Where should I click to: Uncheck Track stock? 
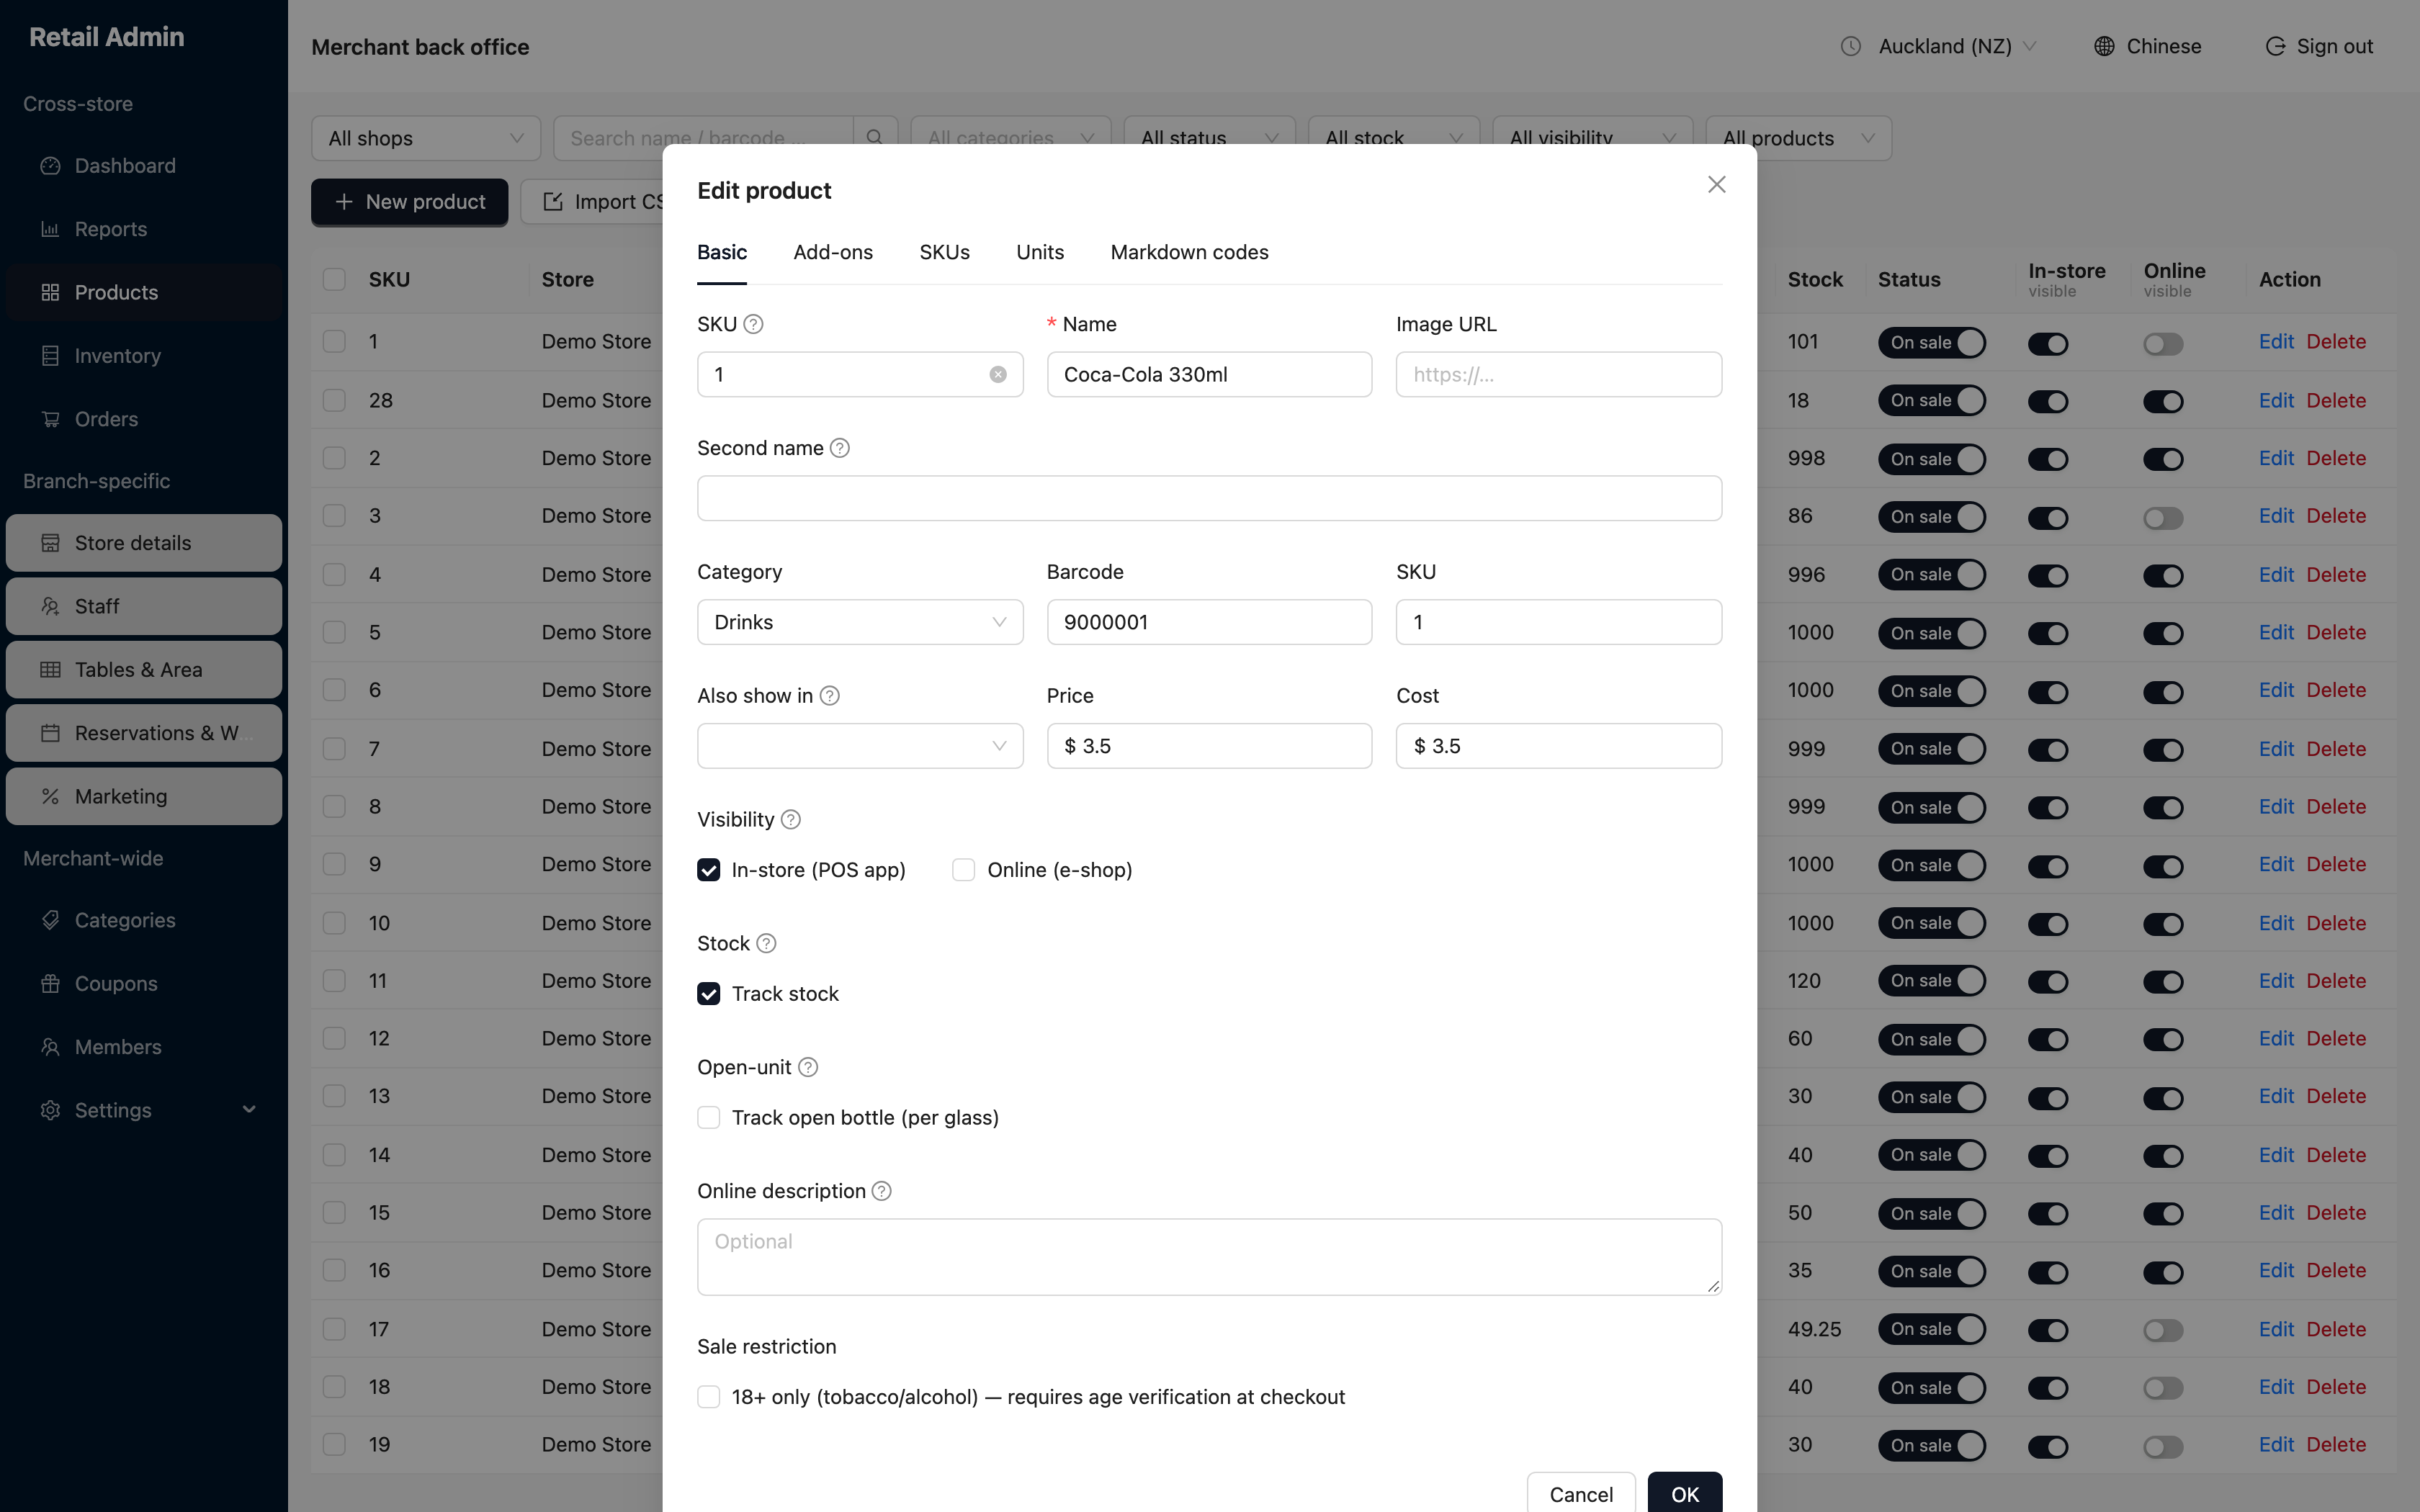(x=709, y=994)
